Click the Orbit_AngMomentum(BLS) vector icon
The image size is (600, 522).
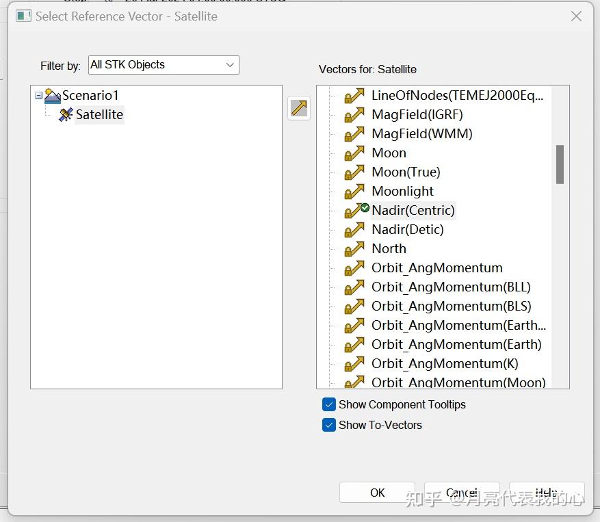click(354, 306)
